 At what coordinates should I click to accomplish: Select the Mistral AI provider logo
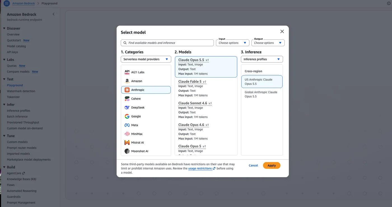pos(127,143)
